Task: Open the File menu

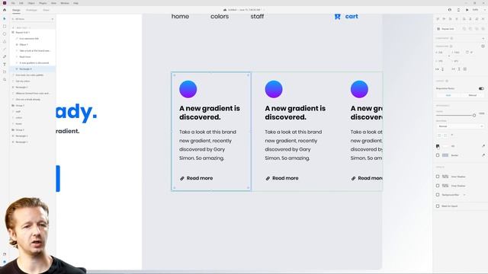Action: pyautogui.click(x=13, y=3)
